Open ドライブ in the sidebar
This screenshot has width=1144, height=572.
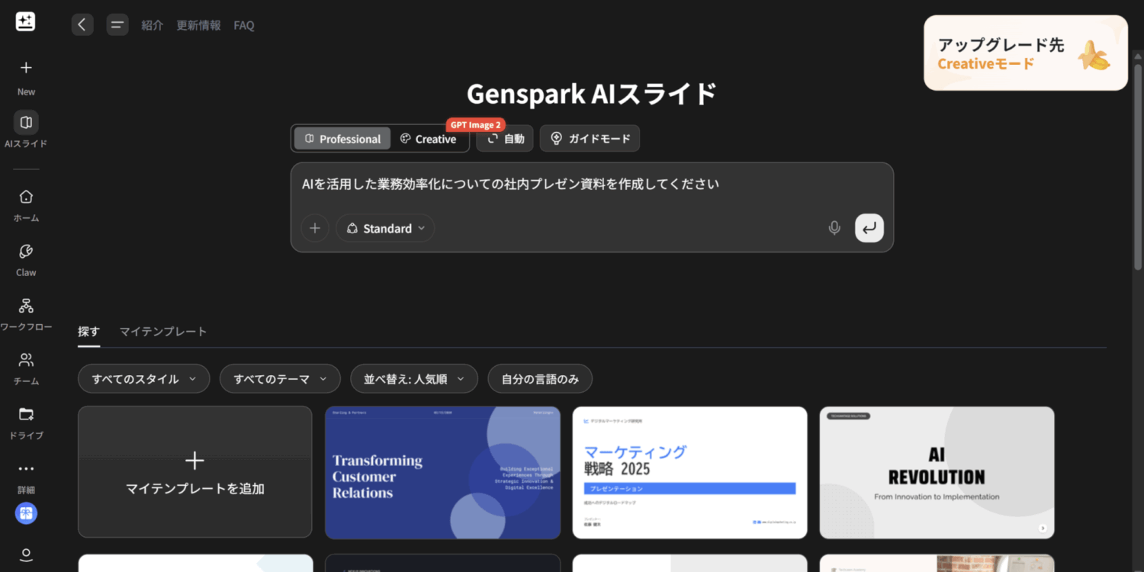[26, 423]
